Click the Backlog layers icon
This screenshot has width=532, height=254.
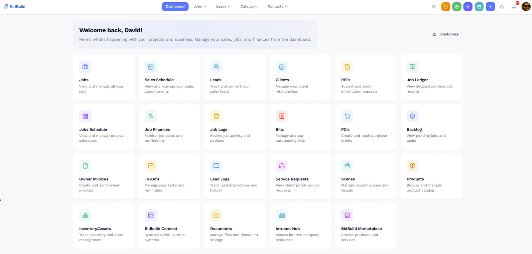(413, 116)
